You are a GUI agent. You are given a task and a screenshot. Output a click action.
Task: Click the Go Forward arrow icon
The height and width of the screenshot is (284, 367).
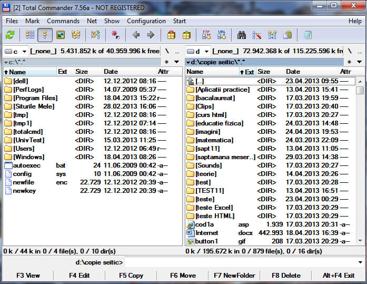(151, 35)
